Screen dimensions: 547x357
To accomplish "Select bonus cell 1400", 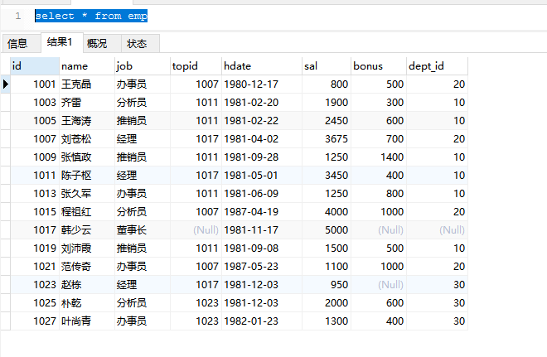I will click(379, 157).
